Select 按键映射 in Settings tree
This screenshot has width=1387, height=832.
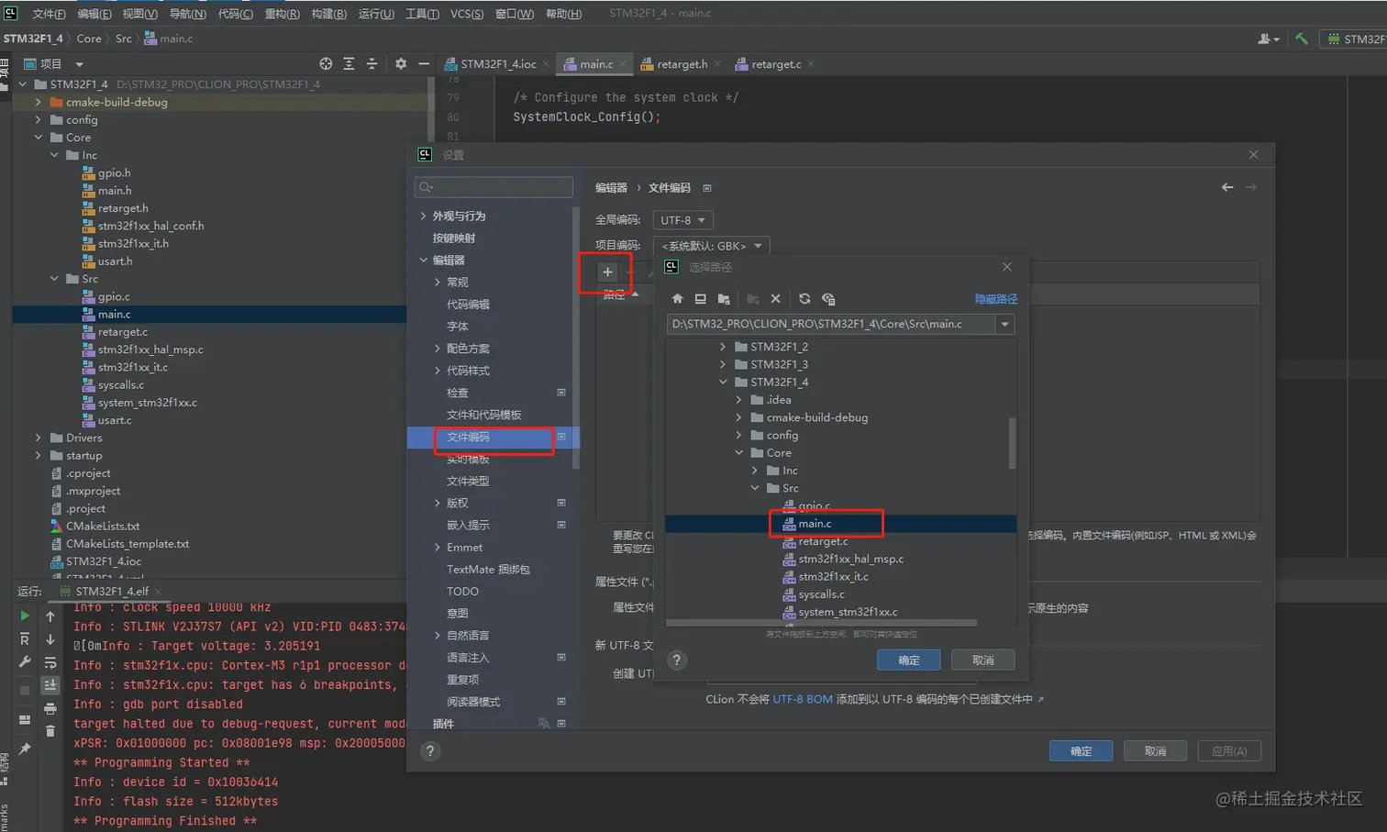[x=453, y=238]
